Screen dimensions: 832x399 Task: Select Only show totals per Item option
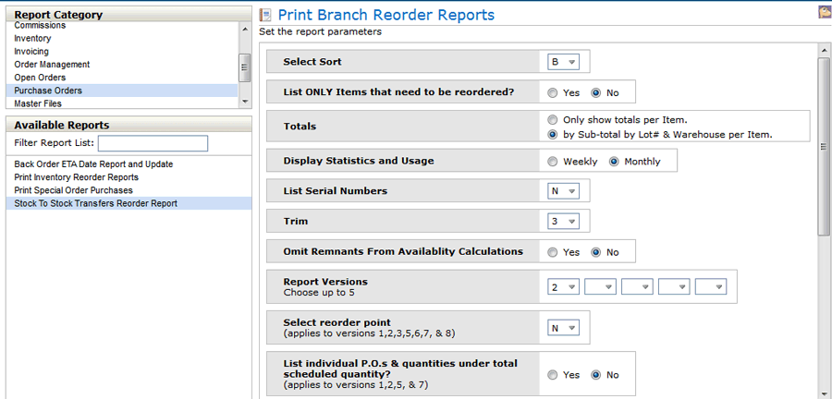tap(553, 120)
